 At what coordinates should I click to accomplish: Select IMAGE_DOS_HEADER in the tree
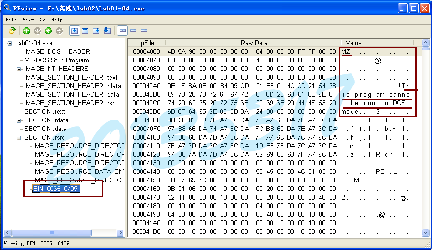pos(57,51)
